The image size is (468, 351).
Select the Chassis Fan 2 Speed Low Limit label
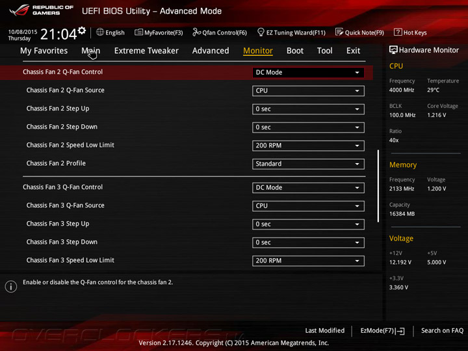70,145
